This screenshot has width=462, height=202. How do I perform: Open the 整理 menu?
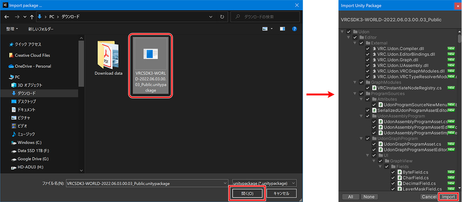point(12,29)
